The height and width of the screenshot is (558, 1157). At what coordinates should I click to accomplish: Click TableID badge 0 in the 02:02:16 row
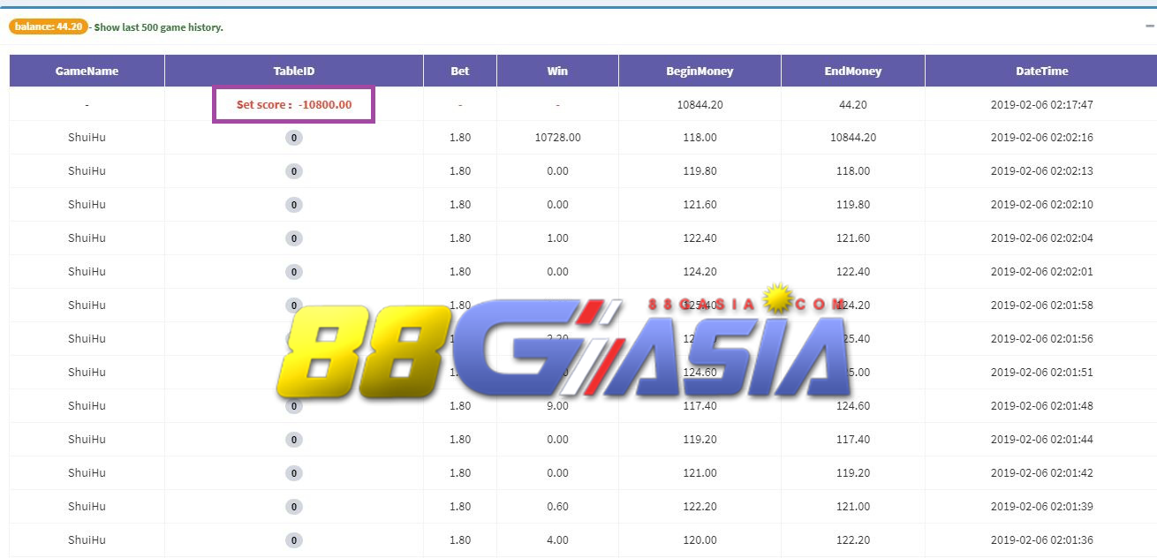coord(294,138)
